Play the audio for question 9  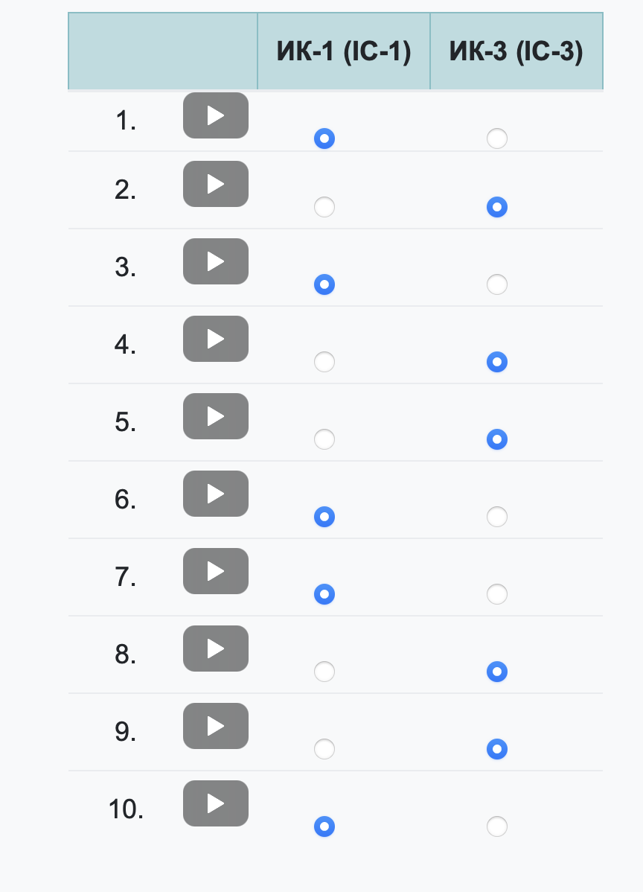tap(215, 726)
